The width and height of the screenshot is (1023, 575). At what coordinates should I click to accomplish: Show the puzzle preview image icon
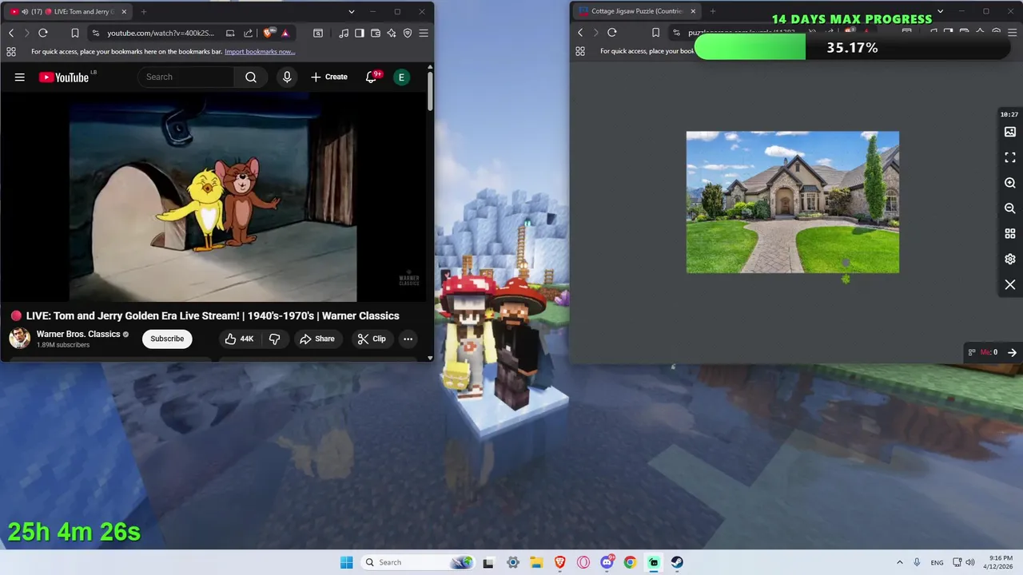pyautogui.click(x=1010, y=132)
